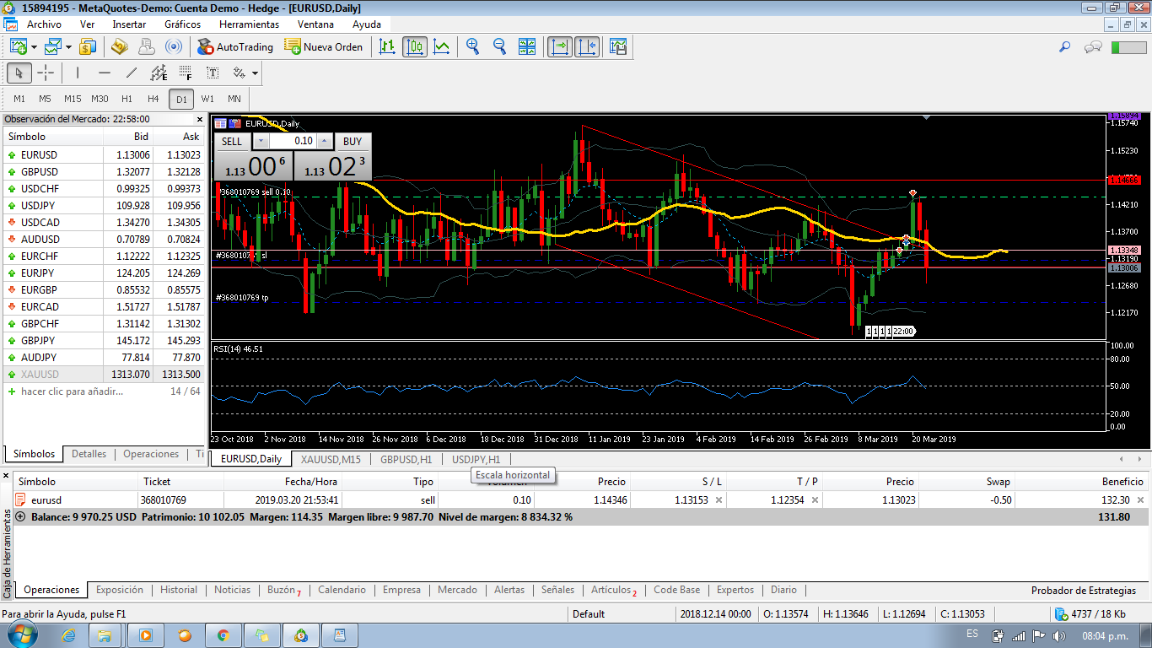Viewport: 1152px width, 648px height.
Task: Remove stop loss 1.13153 with X
Action: coord(719,500)
